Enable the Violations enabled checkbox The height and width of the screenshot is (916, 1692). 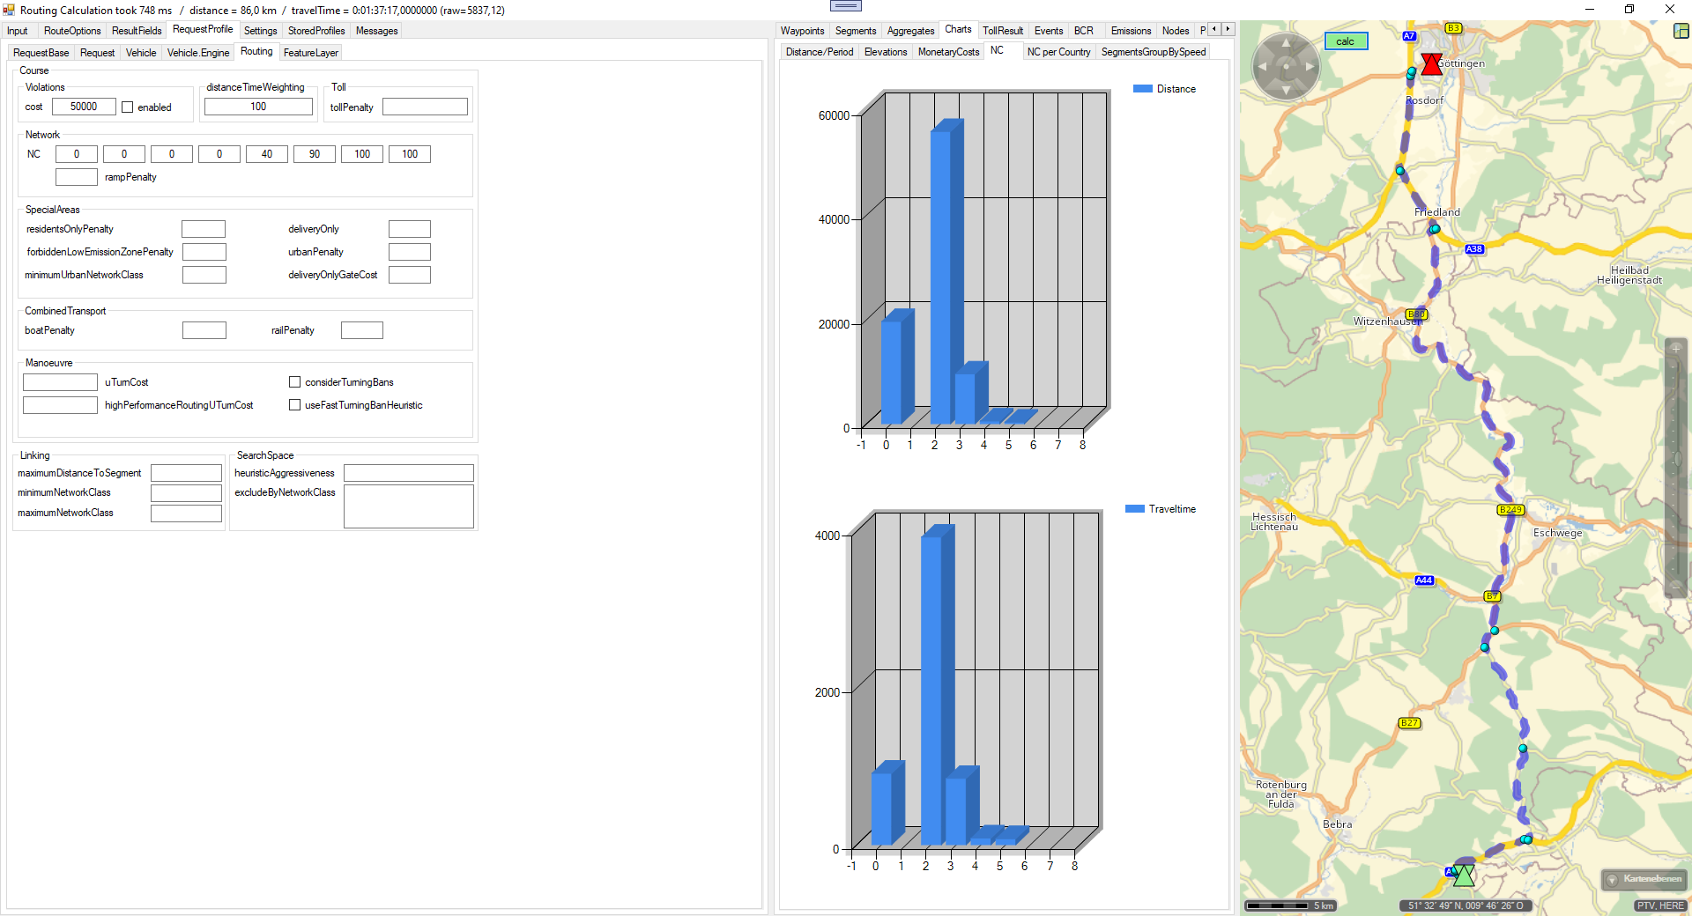[x=128, y=107]
